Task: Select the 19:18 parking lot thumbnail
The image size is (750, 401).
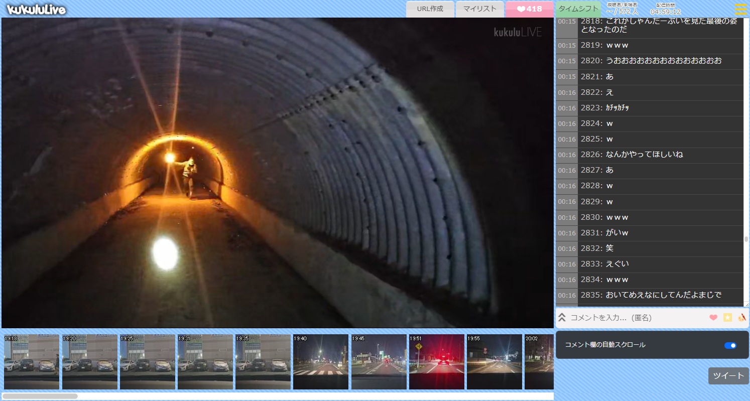Action: [32, 362]
